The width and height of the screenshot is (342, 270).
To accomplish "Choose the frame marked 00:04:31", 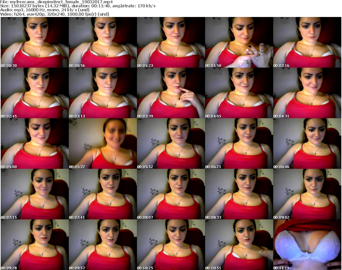I will click(307, 93).
